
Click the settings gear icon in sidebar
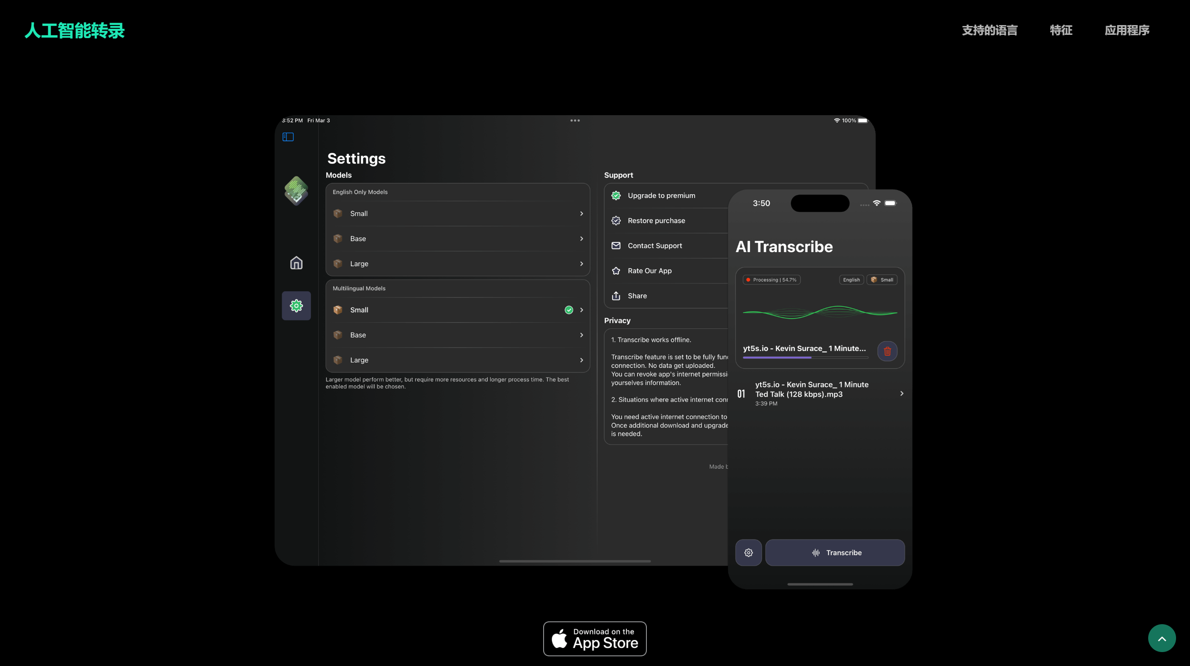tap(296, 305)
